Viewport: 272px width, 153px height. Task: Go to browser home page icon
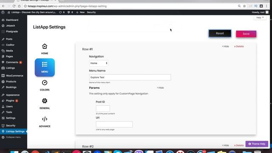[19, 6]
